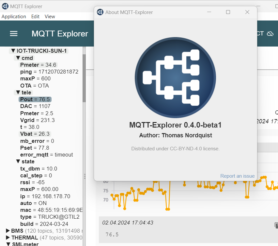Select the Vbat = 26.3 topic
Viewport: 278px width, 246px height.
tap(35, 134)
